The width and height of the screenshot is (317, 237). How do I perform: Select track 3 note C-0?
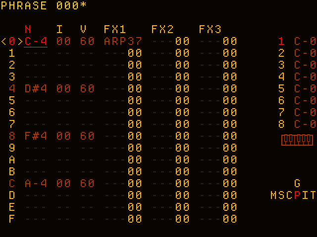[x=305, y=65]
